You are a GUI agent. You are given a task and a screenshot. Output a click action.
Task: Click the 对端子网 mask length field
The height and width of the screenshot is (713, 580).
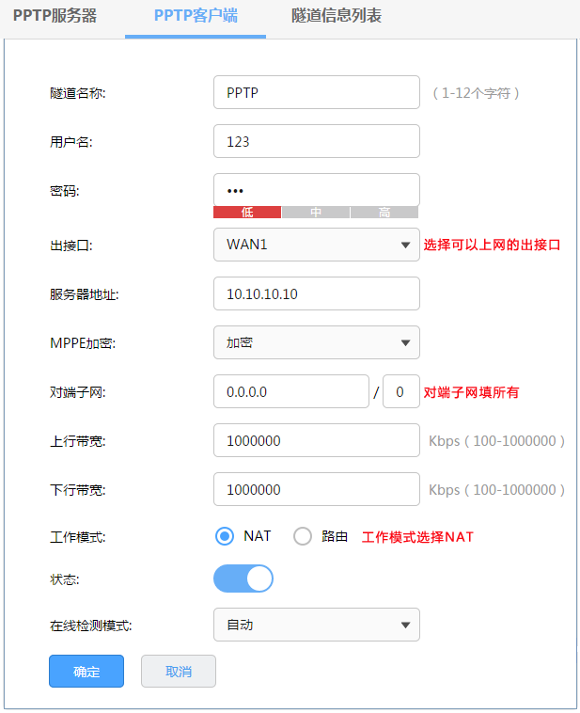pyautogui.click(x=400, y=391)
